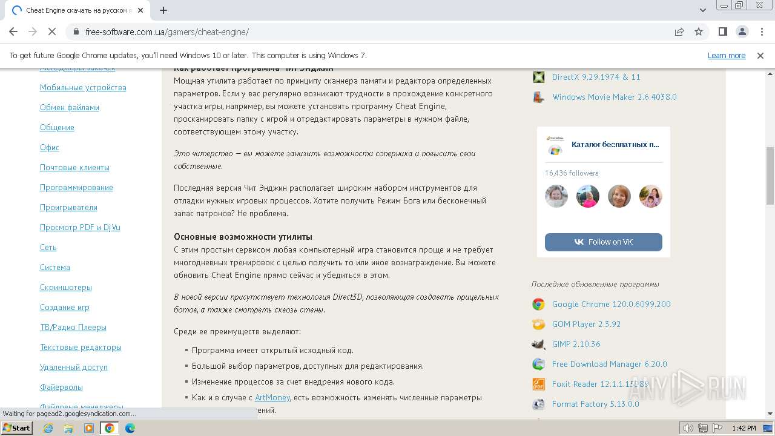775x436 pixels.
Task: Open Обмен файлами category
Action: tap(70, 107)
